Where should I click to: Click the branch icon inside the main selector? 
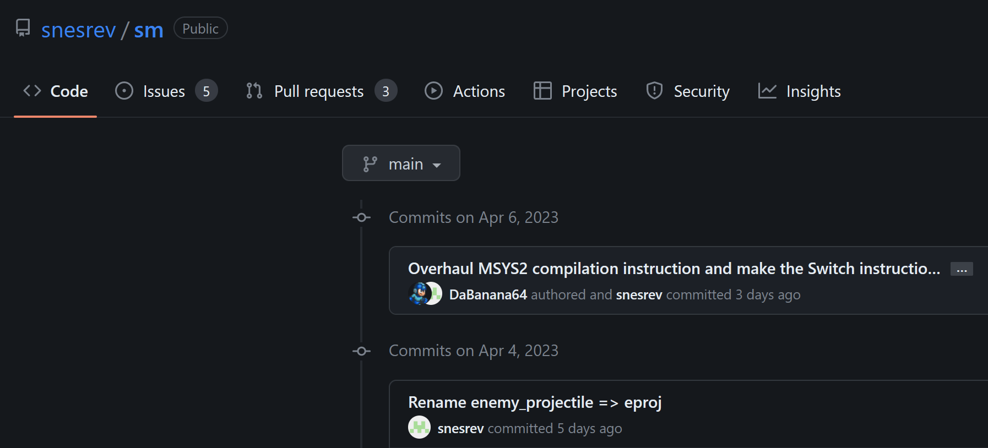click(x=371, y=163)
